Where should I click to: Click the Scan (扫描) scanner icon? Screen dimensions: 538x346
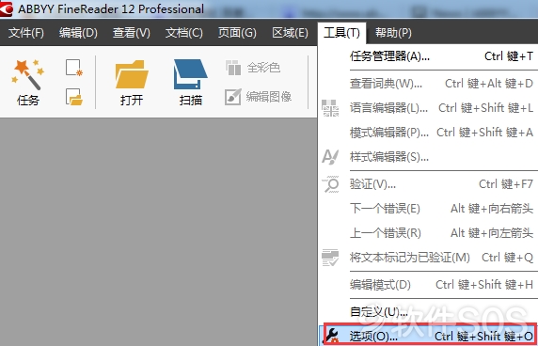pos(190,74)
